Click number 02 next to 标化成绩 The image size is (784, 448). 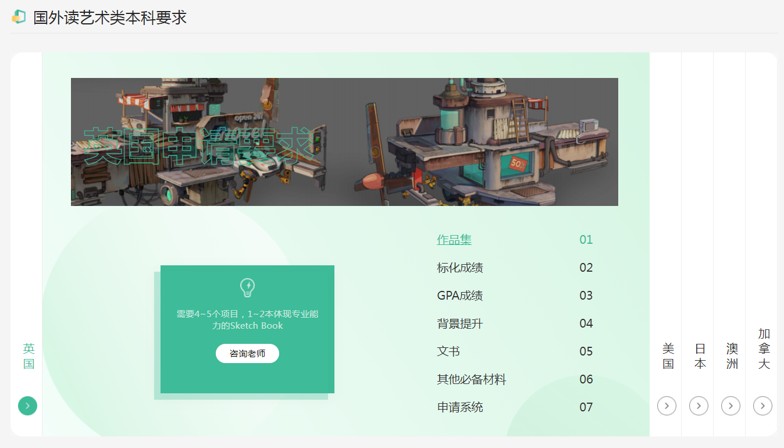[x=586, y=268]
